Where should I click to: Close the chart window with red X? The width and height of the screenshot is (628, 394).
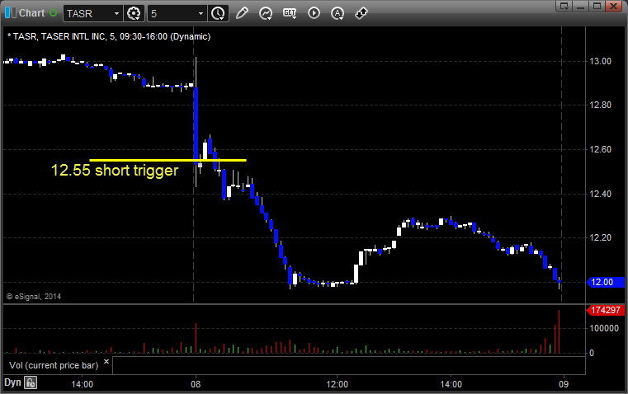pyautogui.click(x=613, y=6)
